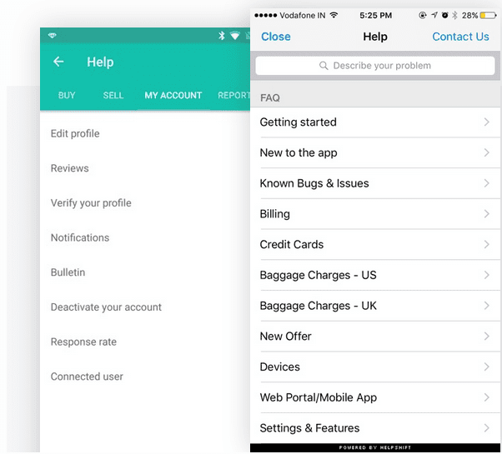Open Response rate help topic
The image size is (502, 454).
(83, 342)
